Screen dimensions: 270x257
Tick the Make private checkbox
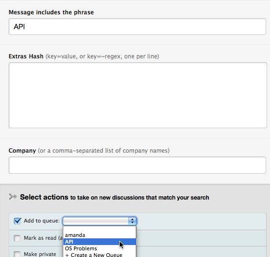click(17, 254)
